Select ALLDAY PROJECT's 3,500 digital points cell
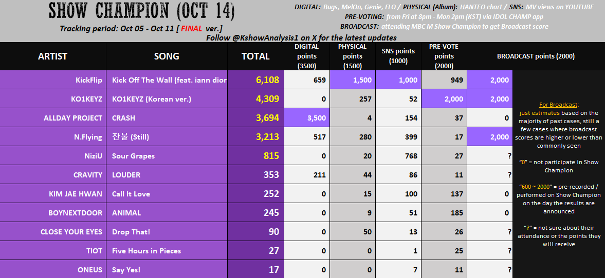 pyautogui.click(x=307, y=118)
